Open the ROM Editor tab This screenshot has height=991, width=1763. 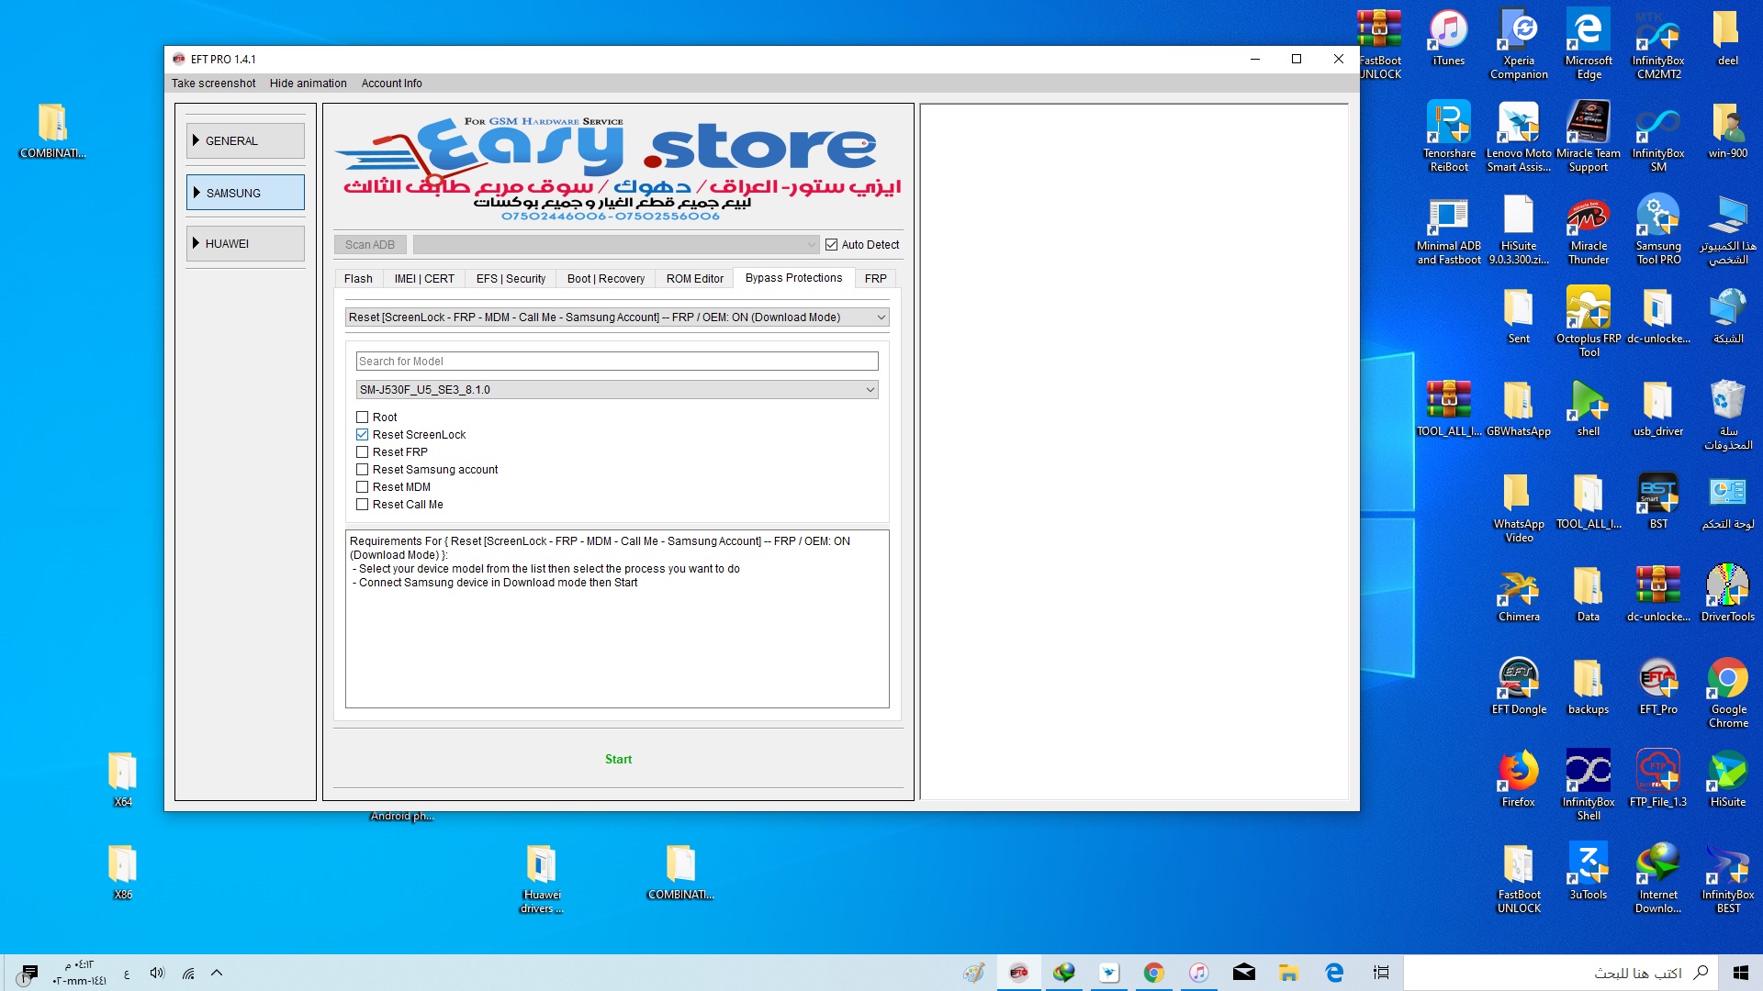tap(695, 279)
